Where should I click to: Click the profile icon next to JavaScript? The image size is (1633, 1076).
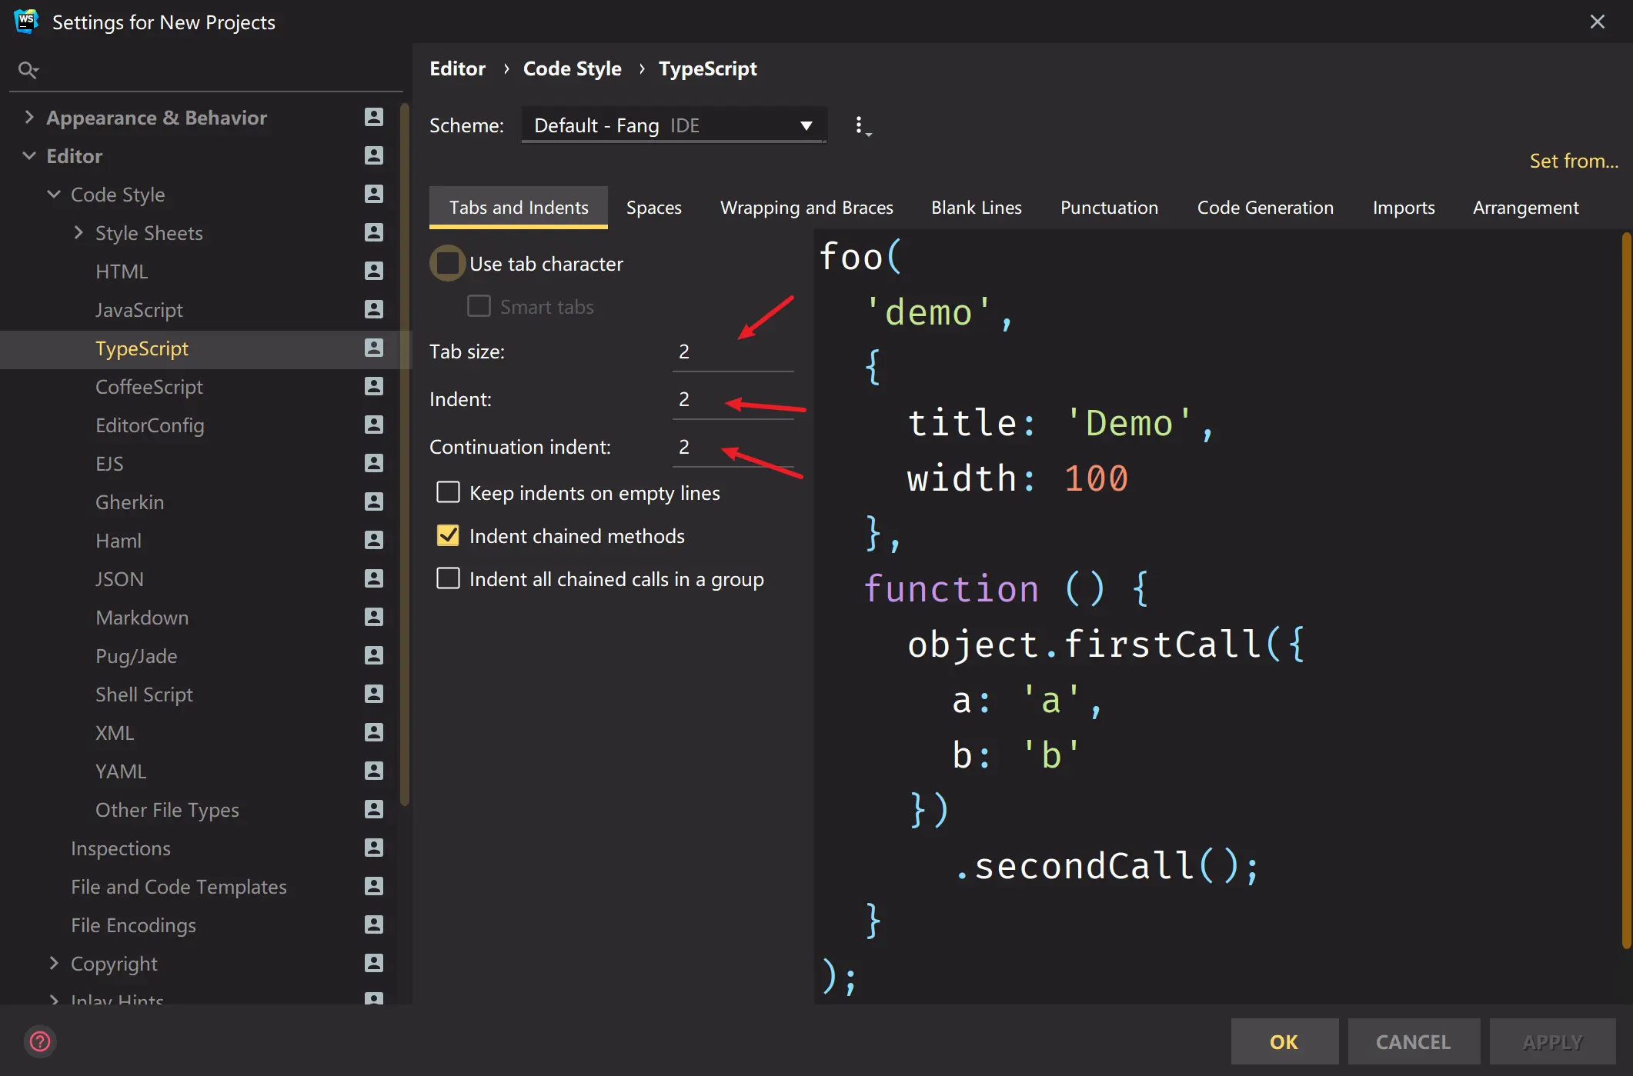pyautogui.click(x=373, y=309)
